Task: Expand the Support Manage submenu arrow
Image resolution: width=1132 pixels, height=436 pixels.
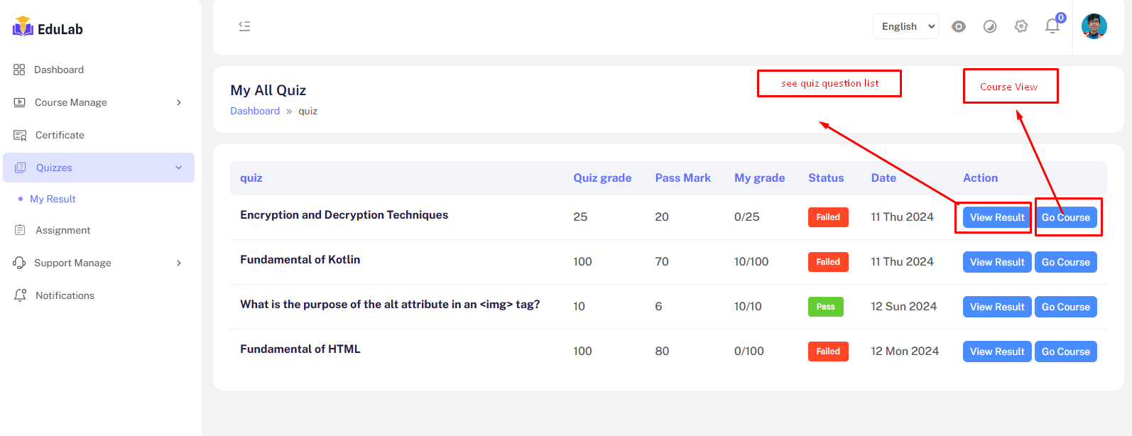Action: (x=179, y=263)
